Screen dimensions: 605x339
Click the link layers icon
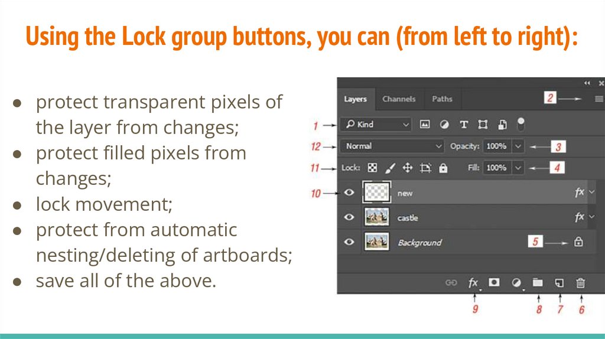[451, 283]
